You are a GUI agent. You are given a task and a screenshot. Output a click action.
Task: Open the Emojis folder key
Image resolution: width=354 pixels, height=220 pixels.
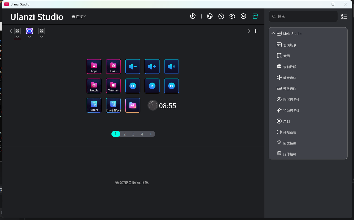pyautogui.click(x=94, y=86)
